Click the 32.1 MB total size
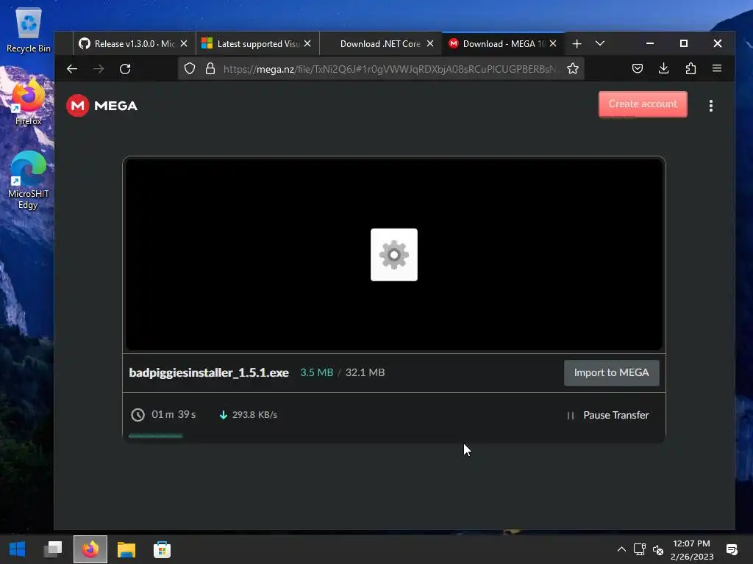Image resolution: width=753 pixels, height=564 pixels. [365, 372]
